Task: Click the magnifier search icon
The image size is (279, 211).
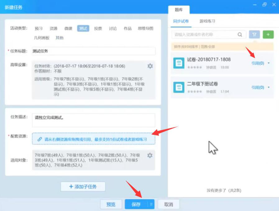Action: (x=240, y=35)
